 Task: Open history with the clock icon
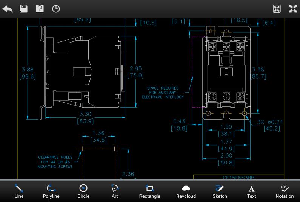56,9
